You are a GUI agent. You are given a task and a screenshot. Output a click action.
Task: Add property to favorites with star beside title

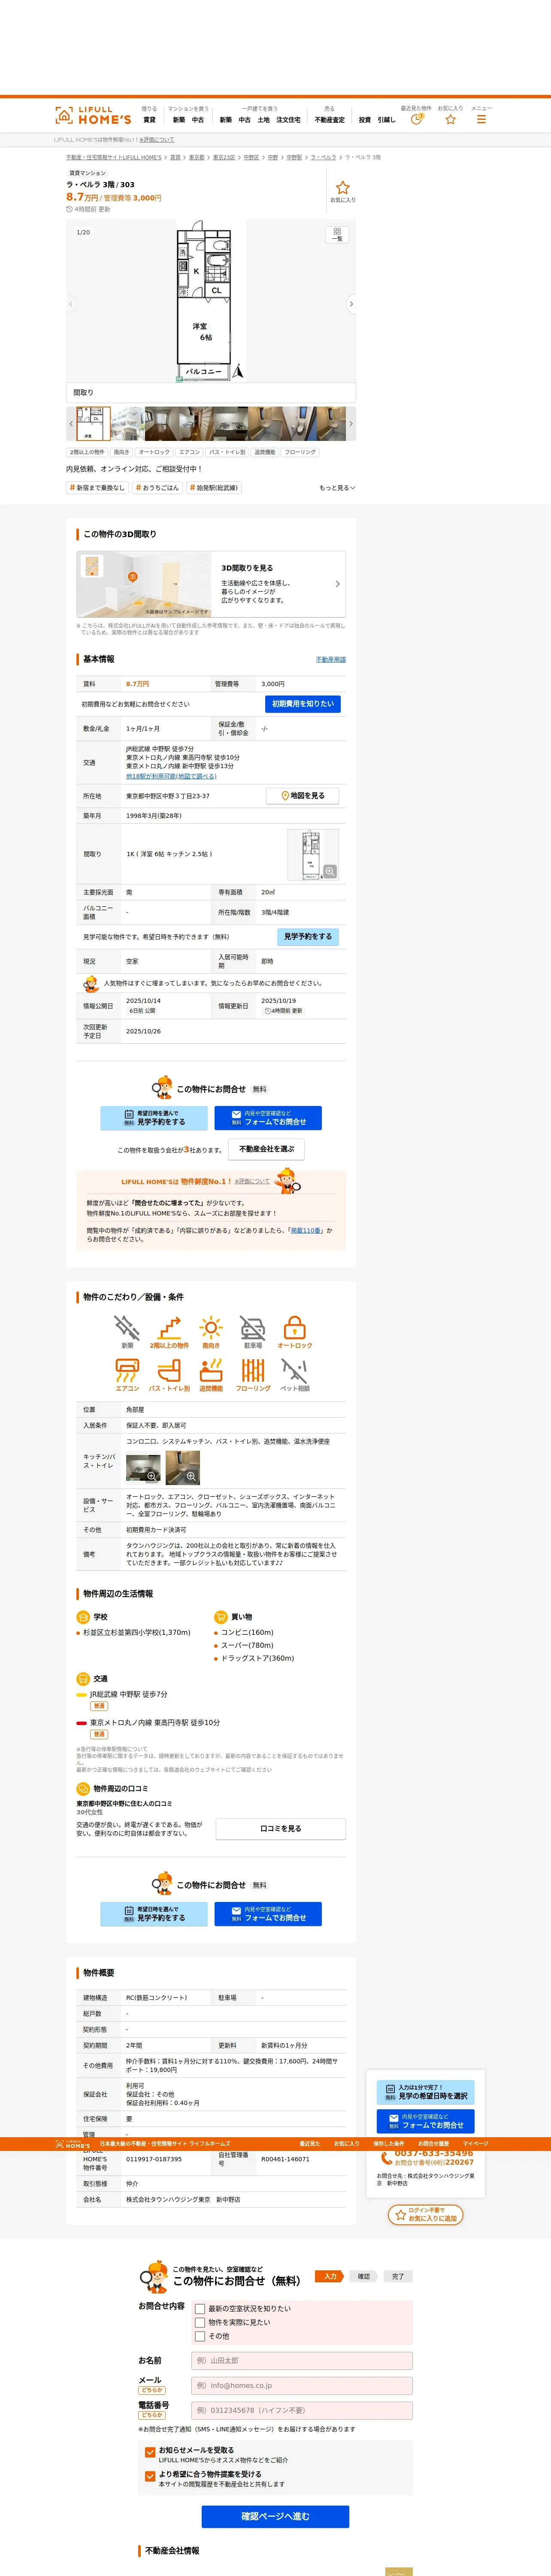click(x=343, y=192)
